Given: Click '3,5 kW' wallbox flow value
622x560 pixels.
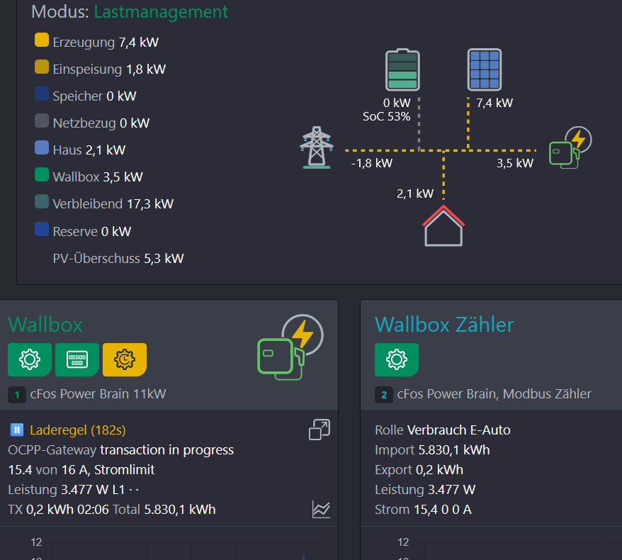Looking at the screenshot, I should click(515, 163).
